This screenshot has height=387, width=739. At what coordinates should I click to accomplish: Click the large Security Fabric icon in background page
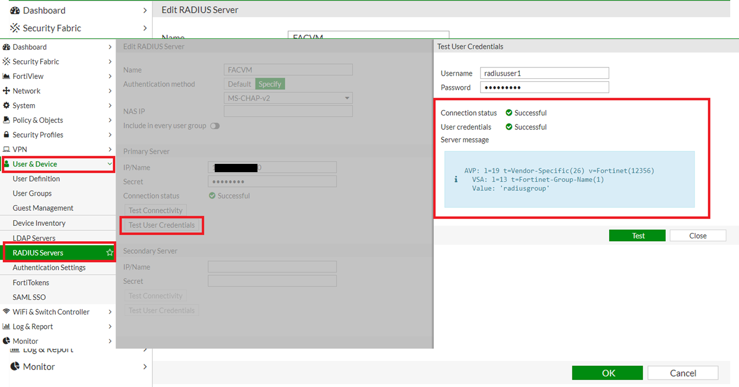pos(15,28)
